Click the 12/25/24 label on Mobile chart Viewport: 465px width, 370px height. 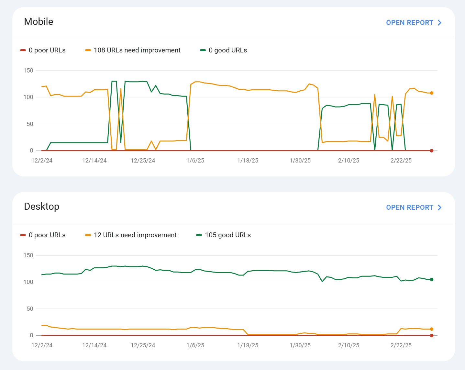pyautogui.click(x=143, y=161)
